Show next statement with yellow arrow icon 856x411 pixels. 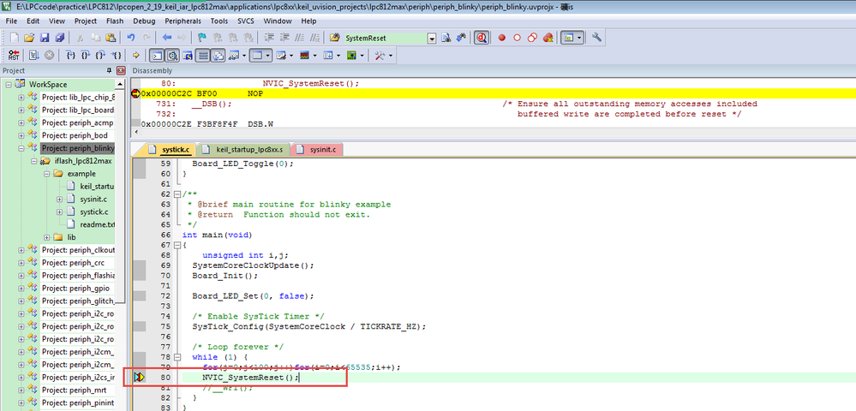[136, 55]
